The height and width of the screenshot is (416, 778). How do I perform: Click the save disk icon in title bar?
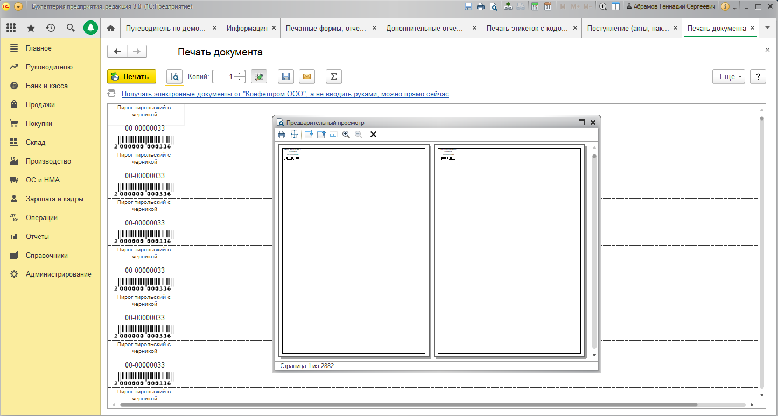click(468, 6)
